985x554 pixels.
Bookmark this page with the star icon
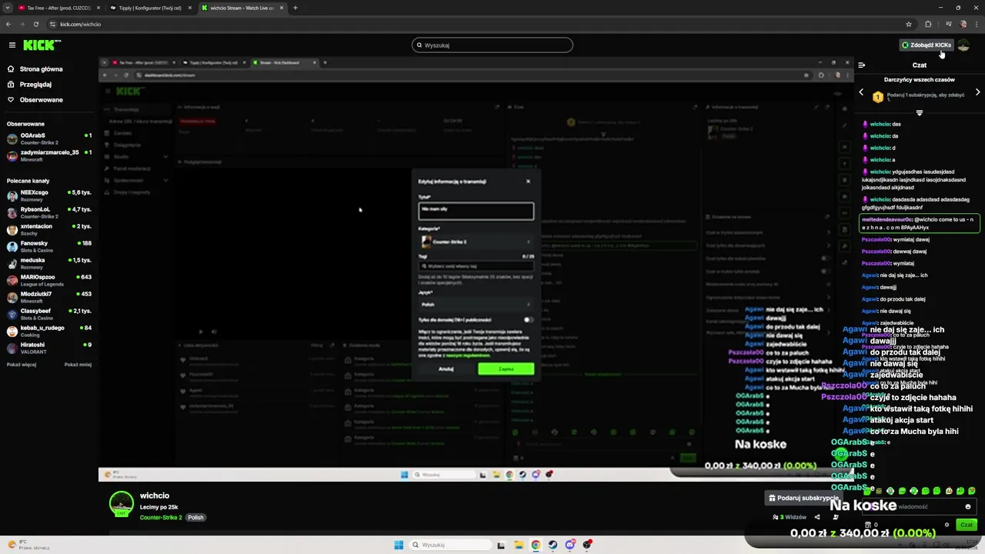(909, 24)
